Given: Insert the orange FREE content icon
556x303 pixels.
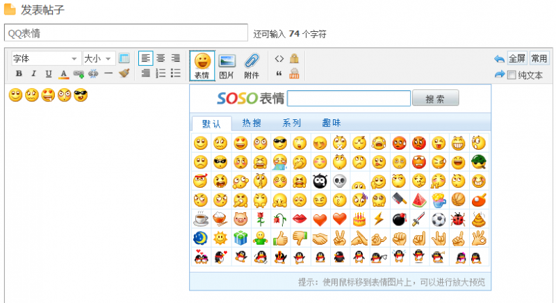Looking at the screenshot, I should (294, 73).
